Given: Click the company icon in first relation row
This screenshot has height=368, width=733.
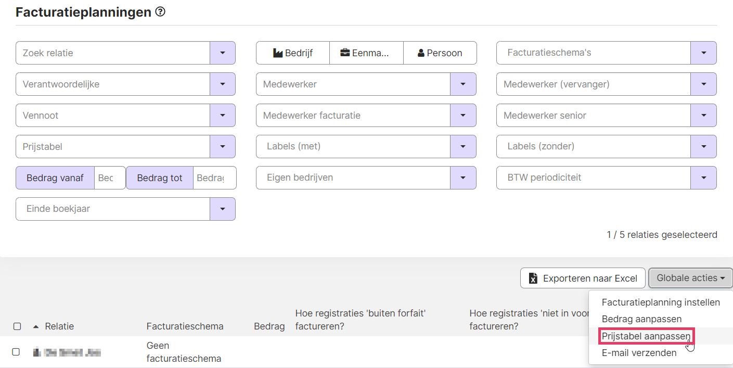Looking at the screenshot, I should (37, 352).
